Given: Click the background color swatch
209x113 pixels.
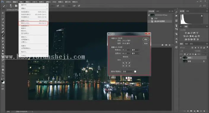Looking at the screenshot, I should point(4,82).
